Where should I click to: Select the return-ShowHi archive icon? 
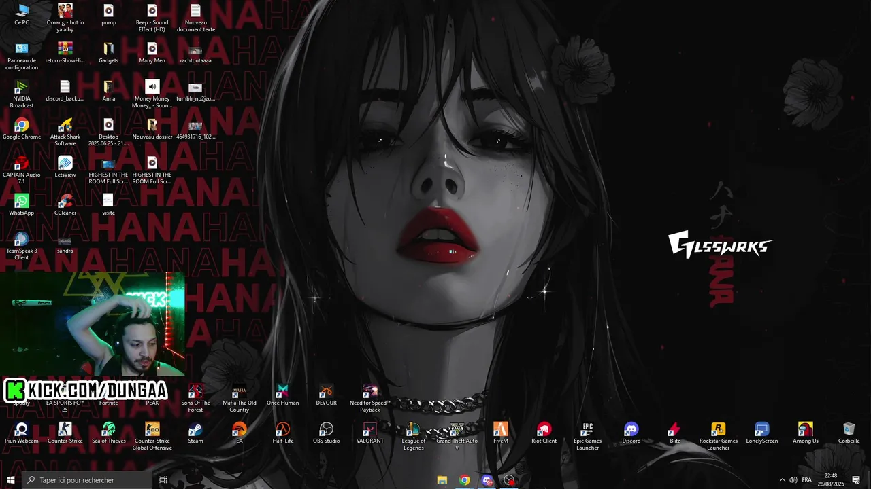pos(65,52)
